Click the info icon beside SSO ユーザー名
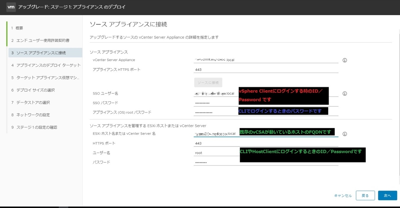The height and width of the screenshot is (208, 400). point(345,94)
